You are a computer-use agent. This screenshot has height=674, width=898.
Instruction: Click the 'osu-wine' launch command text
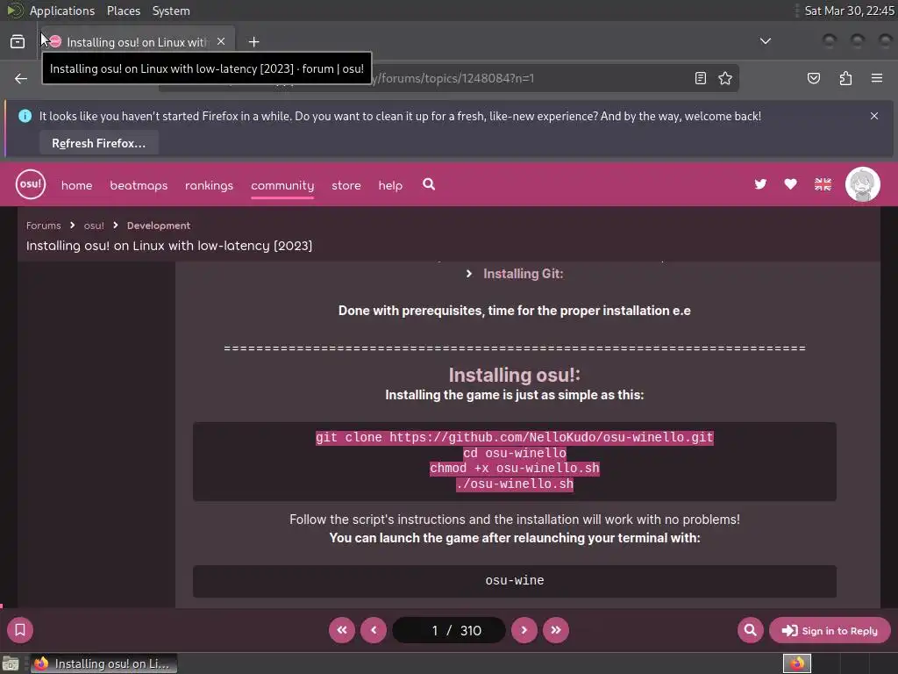pyautogui.click(x=514, y=581)
